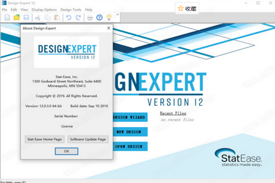Image resolution: width=275 pixels, height=183 pixels.
Task: Open the Design Tools menu
Action: pyautogui.click(x=71, y=10)
